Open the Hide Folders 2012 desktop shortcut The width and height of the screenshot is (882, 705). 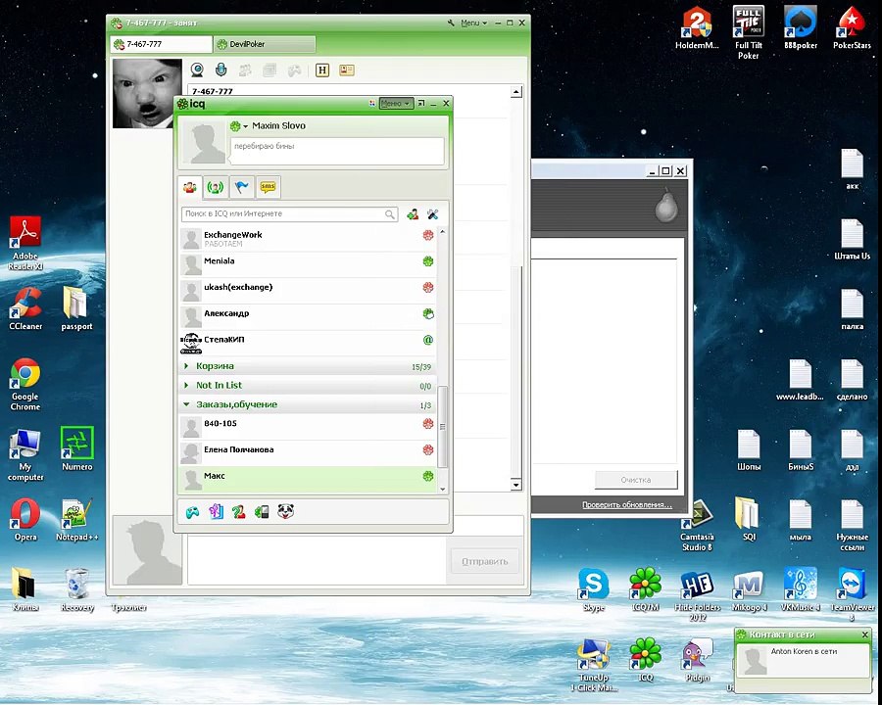697,596
